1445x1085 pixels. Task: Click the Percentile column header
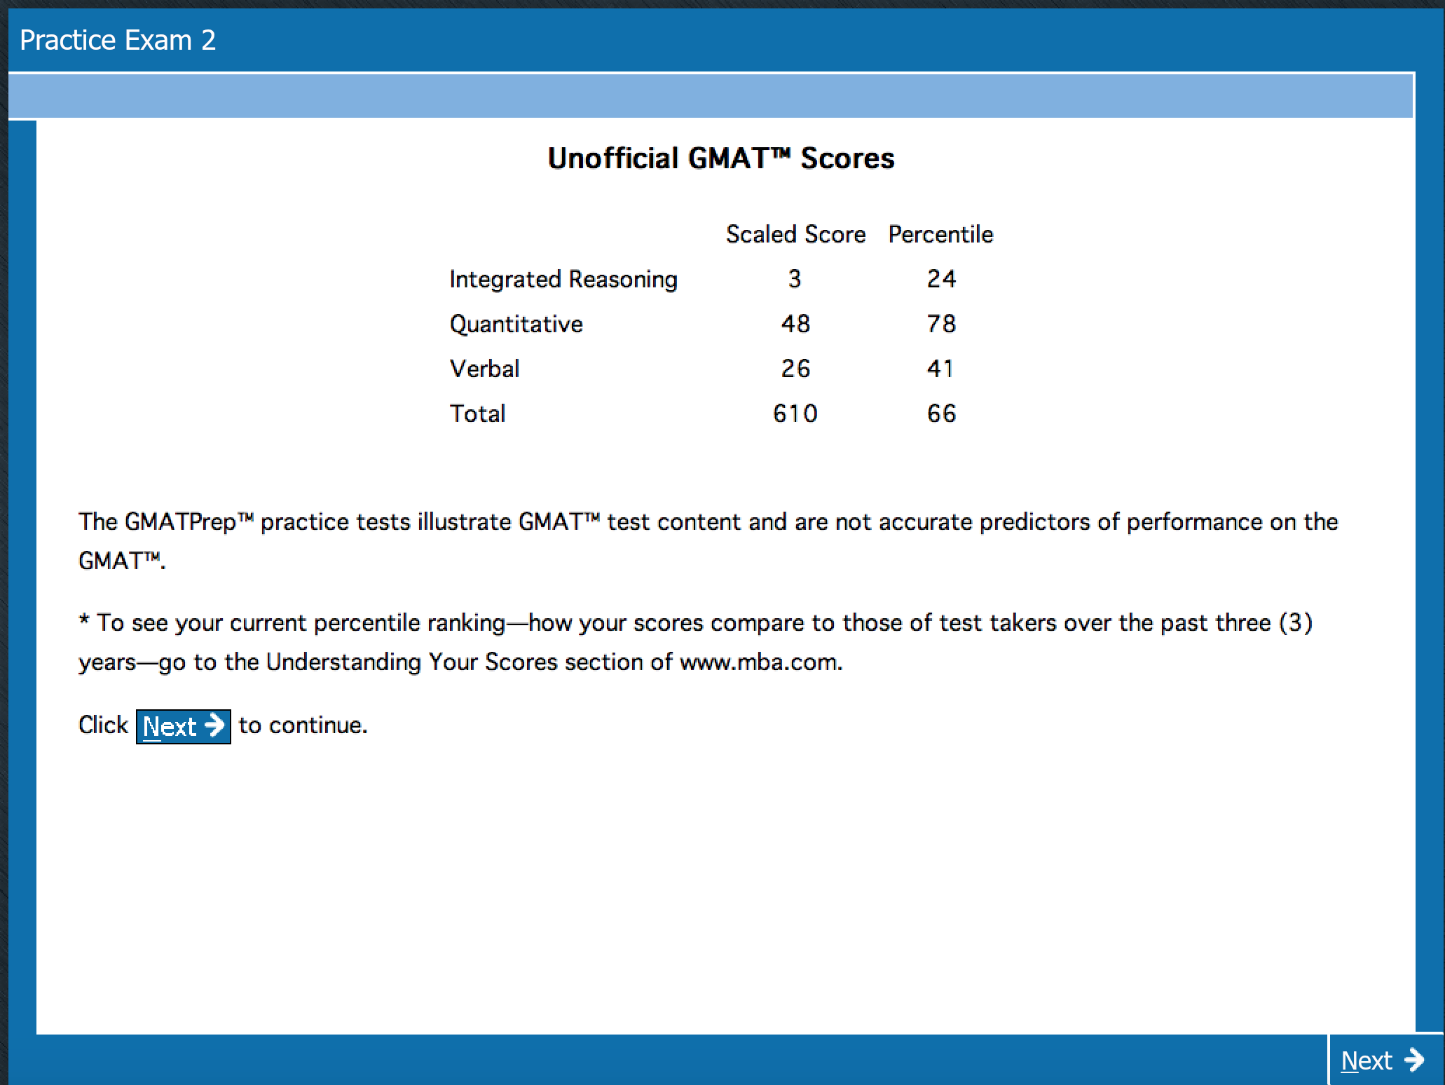point(940,234)
